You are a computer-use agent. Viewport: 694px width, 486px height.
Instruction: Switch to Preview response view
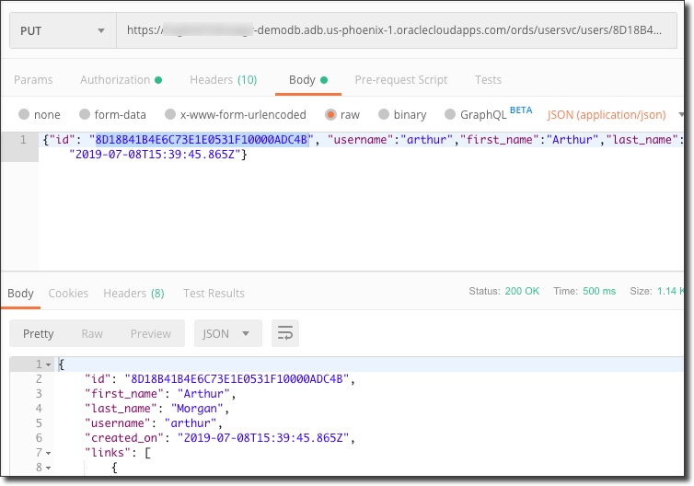tap(150, 334)
